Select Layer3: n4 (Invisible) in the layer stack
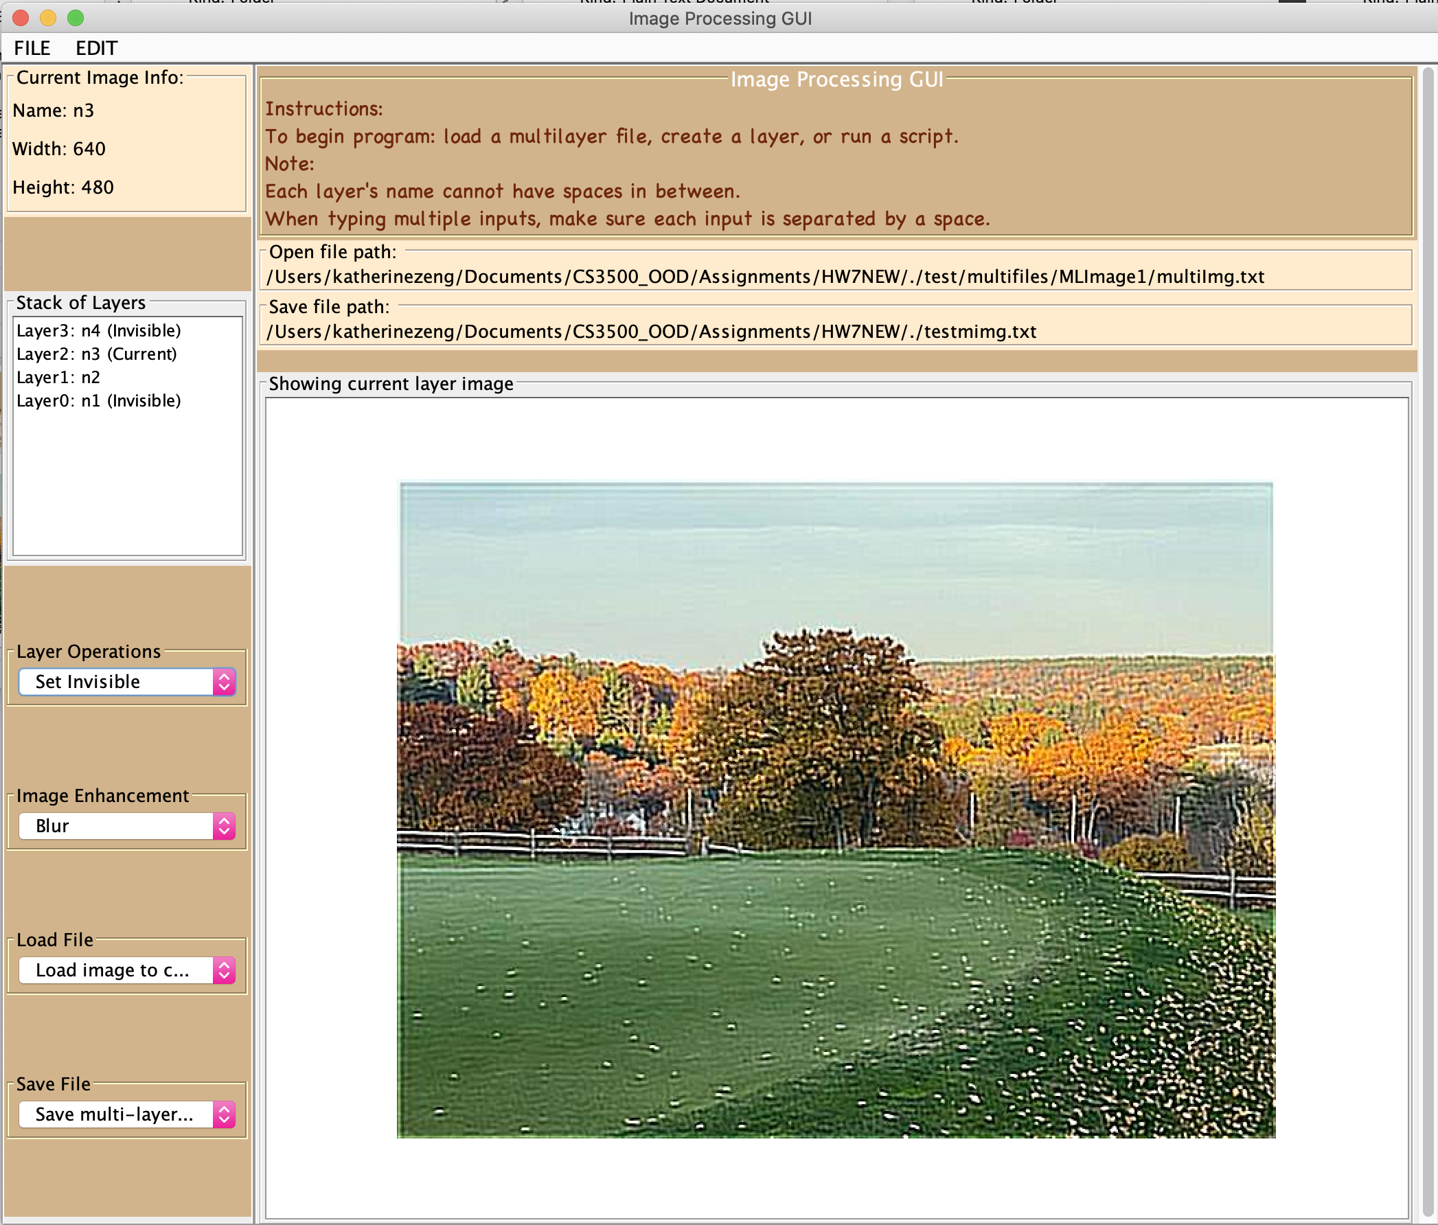This screenshot has width=1438, height=1225. (99, 330)
